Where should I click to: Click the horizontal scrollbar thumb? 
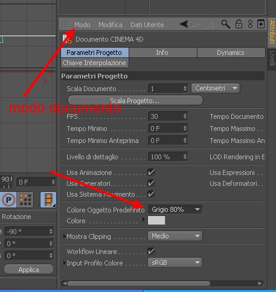[139, 284]
